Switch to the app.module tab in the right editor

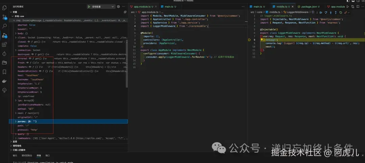[336, 7]
